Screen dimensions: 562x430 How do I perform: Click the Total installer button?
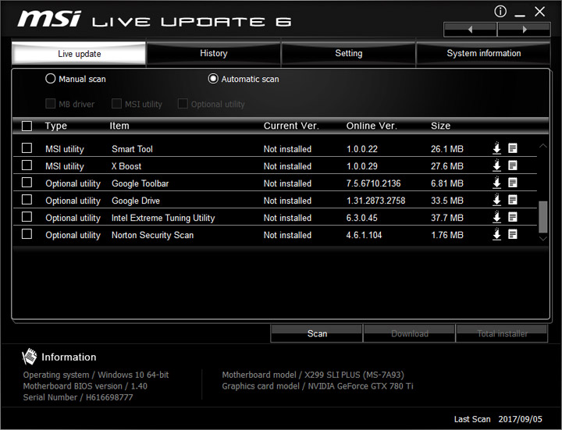(x=502, y=333)
